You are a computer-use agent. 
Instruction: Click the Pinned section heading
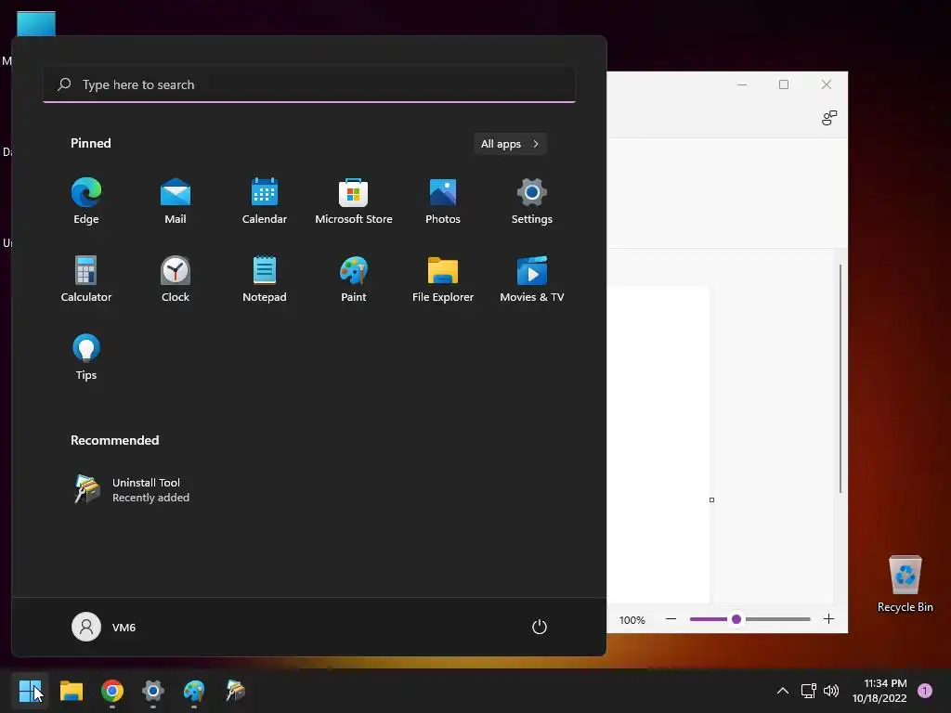point(91,143)
